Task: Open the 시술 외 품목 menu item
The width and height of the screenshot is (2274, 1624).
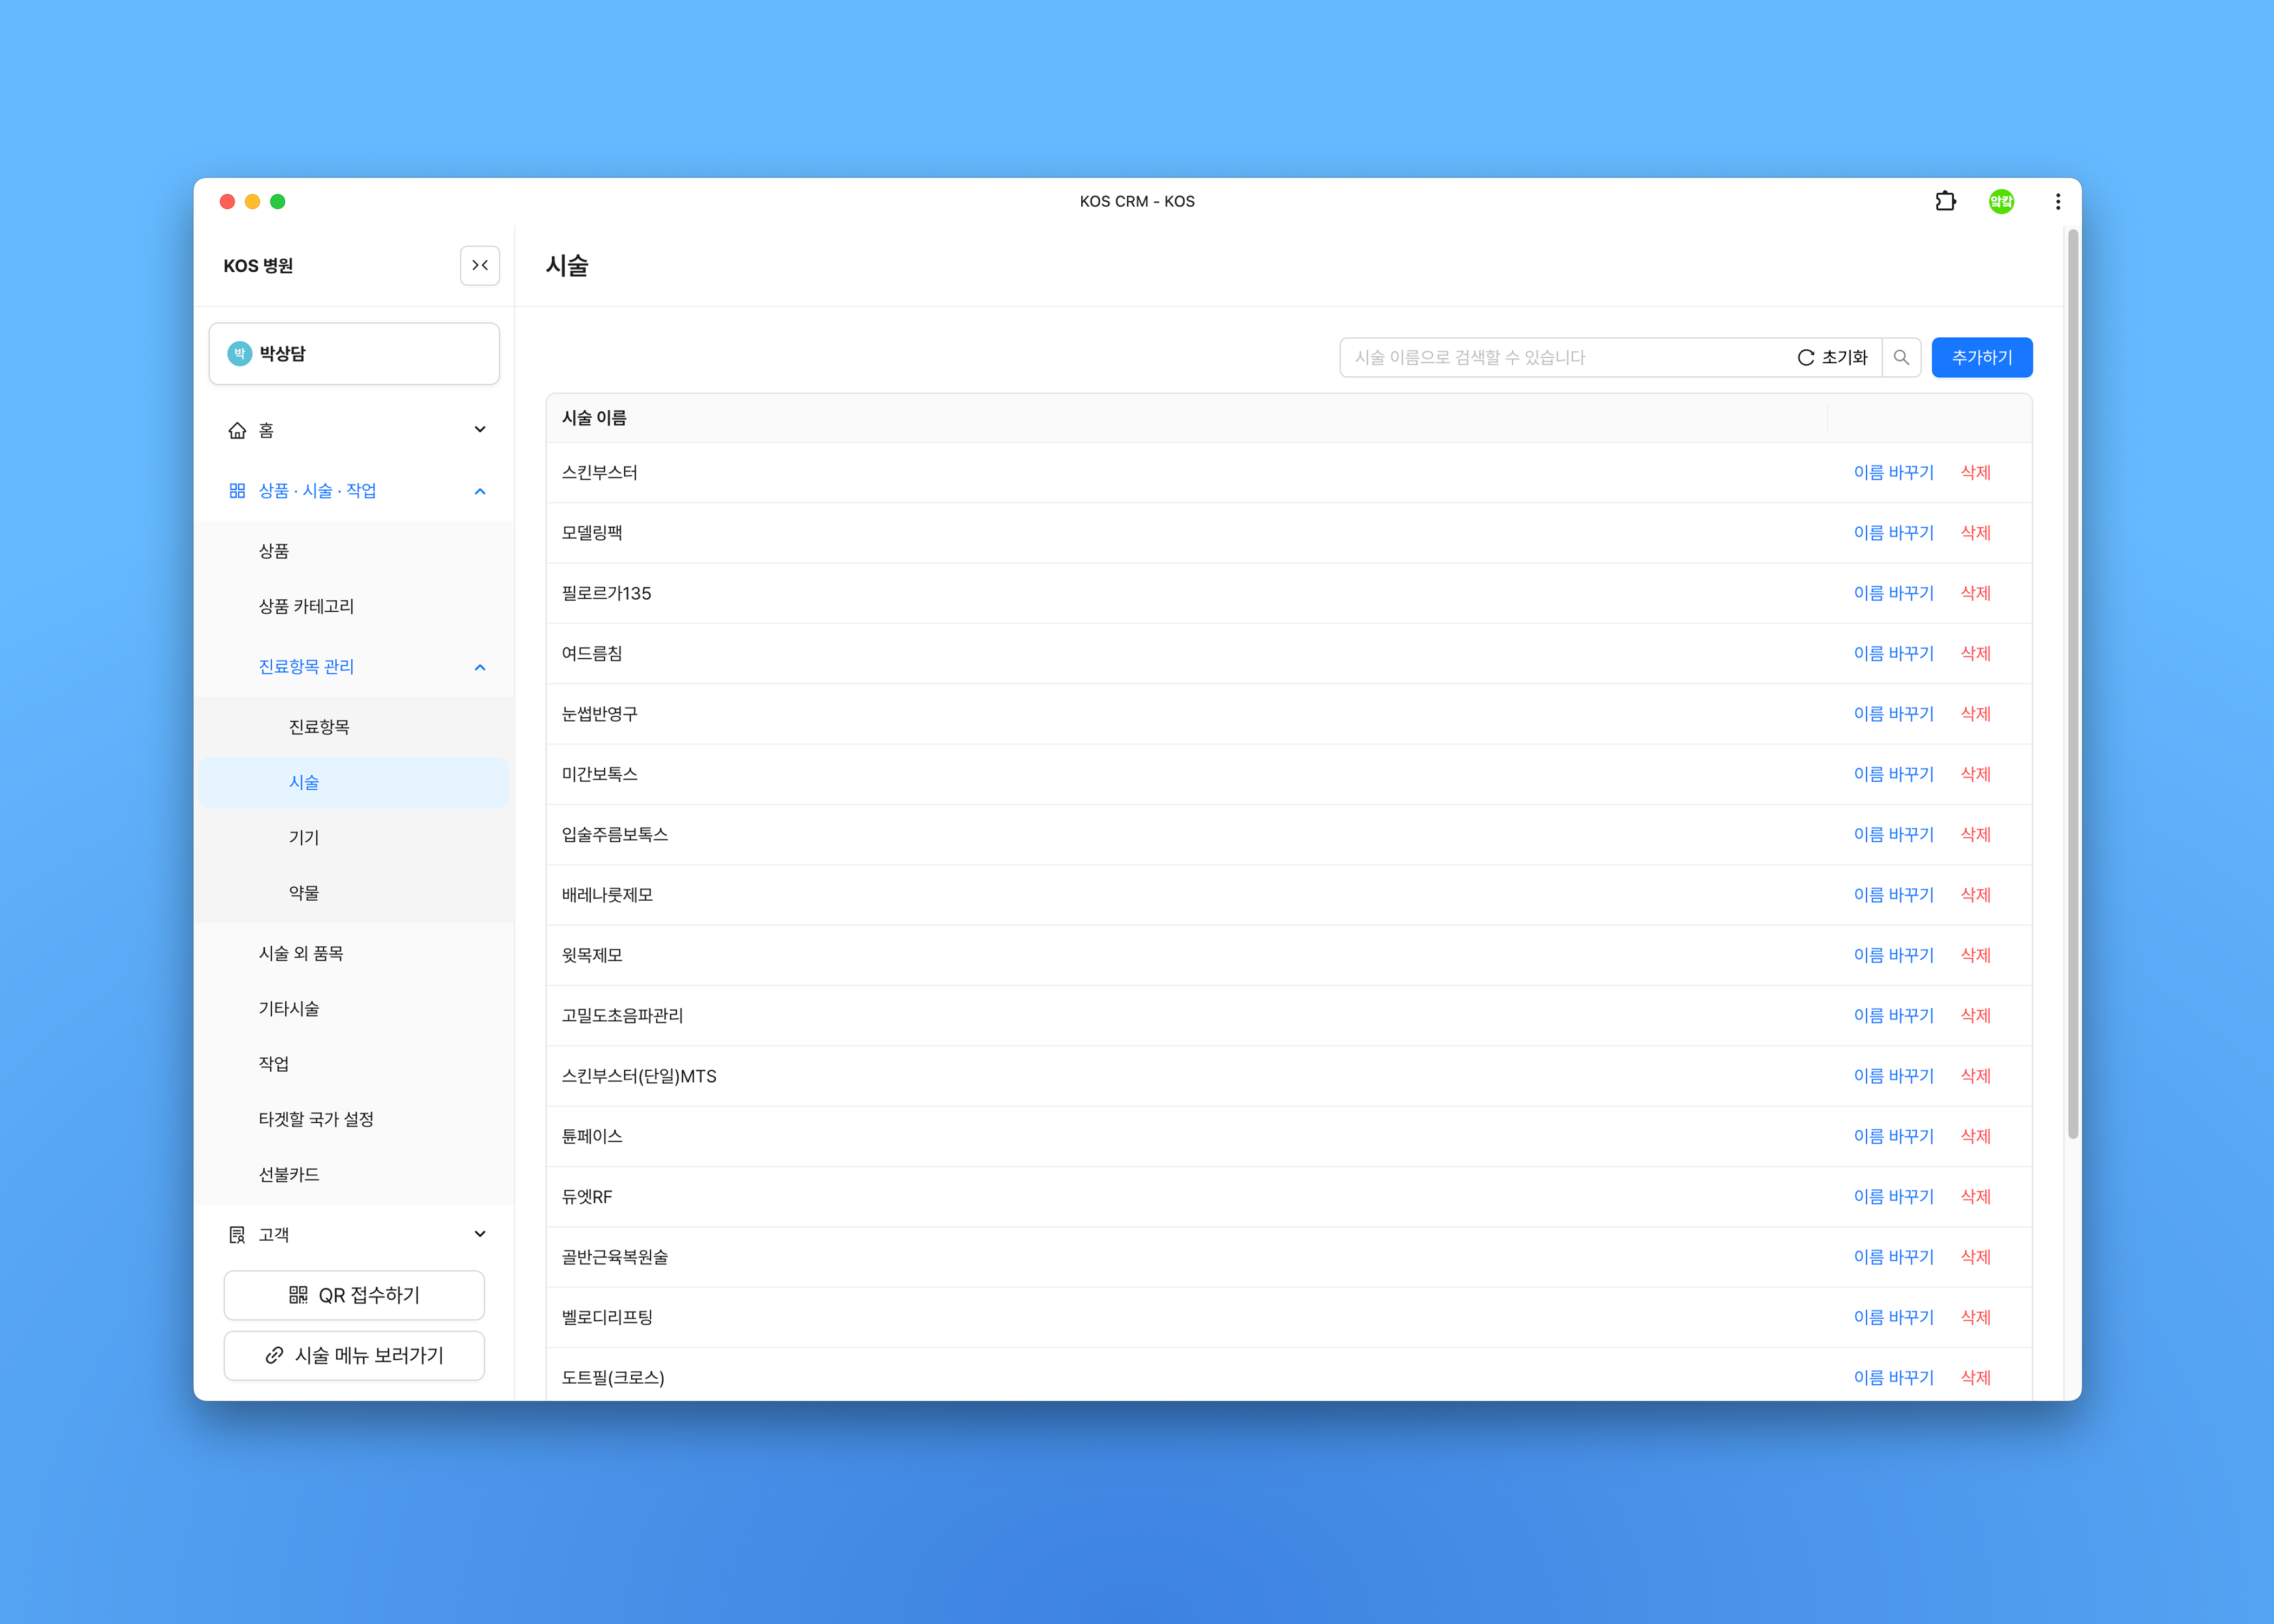Action: pyautogui.click(x=354, y=953)
